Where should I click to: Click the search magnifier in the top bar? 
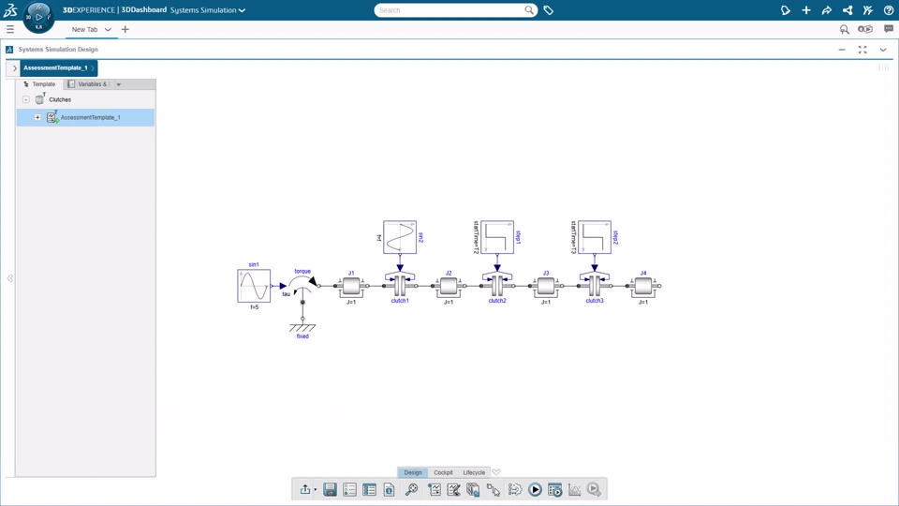tap(528, 10)
